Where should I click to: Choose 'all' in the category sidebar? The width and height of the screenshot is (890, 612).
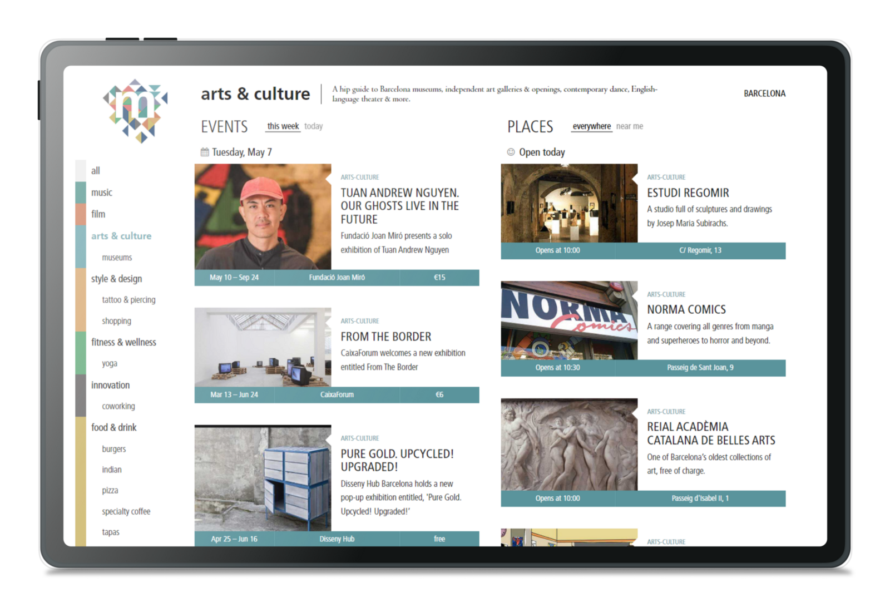96,171
